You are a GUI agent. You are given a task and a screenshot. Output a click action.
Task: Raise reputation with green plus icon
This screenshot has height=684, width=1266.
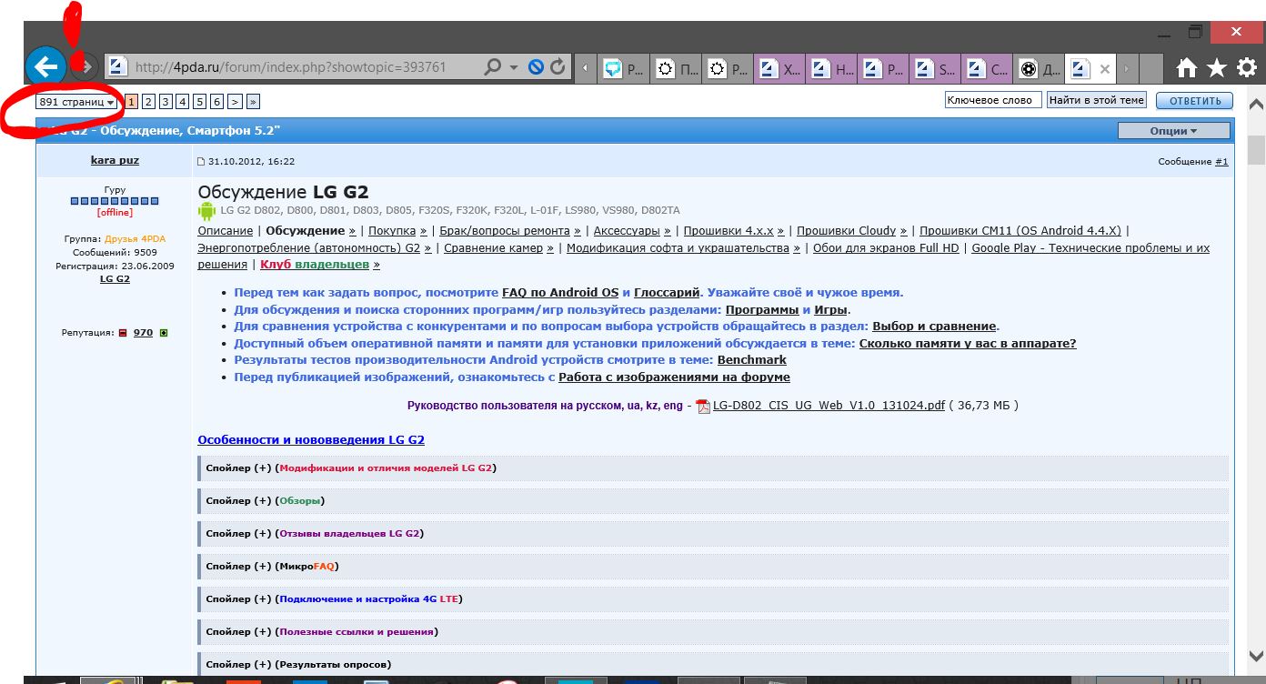[x=164, y=333]
